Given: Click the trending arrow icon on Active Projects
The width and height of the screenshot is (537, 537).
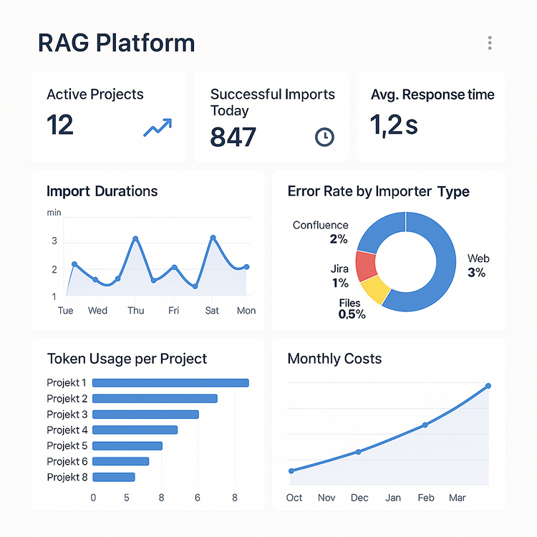Looking at the screenshot, I should pyautogui.click(x=158, y=128).
